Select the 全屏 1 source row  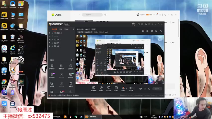click(61, 46)
